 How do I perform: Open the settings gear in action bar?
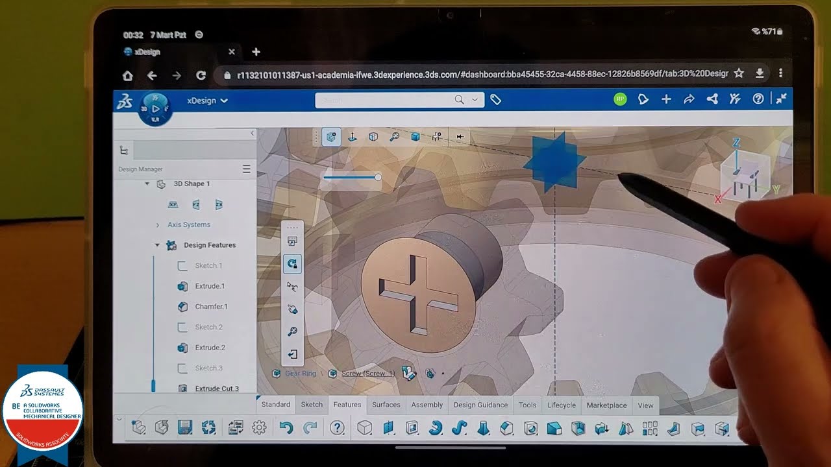(x=259, y=427)
